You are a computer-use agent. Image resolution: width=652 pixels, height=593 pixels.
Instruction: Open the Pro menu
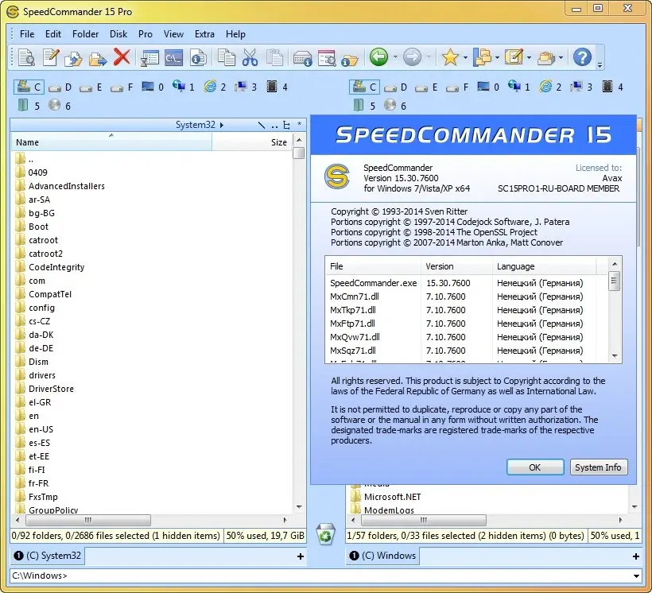pos(146,34)
